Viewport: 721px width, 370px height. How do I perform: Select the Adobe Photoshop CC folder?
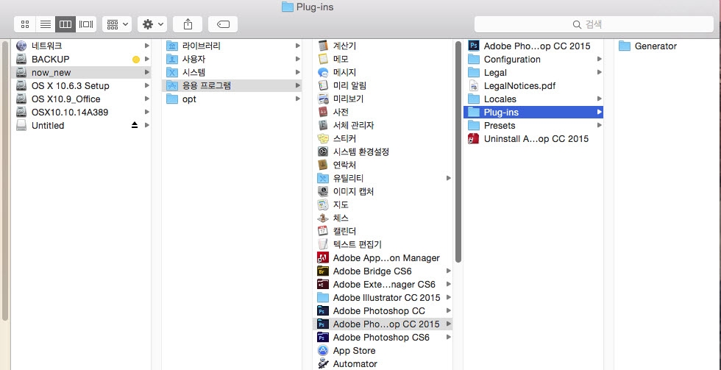(383, 311)
